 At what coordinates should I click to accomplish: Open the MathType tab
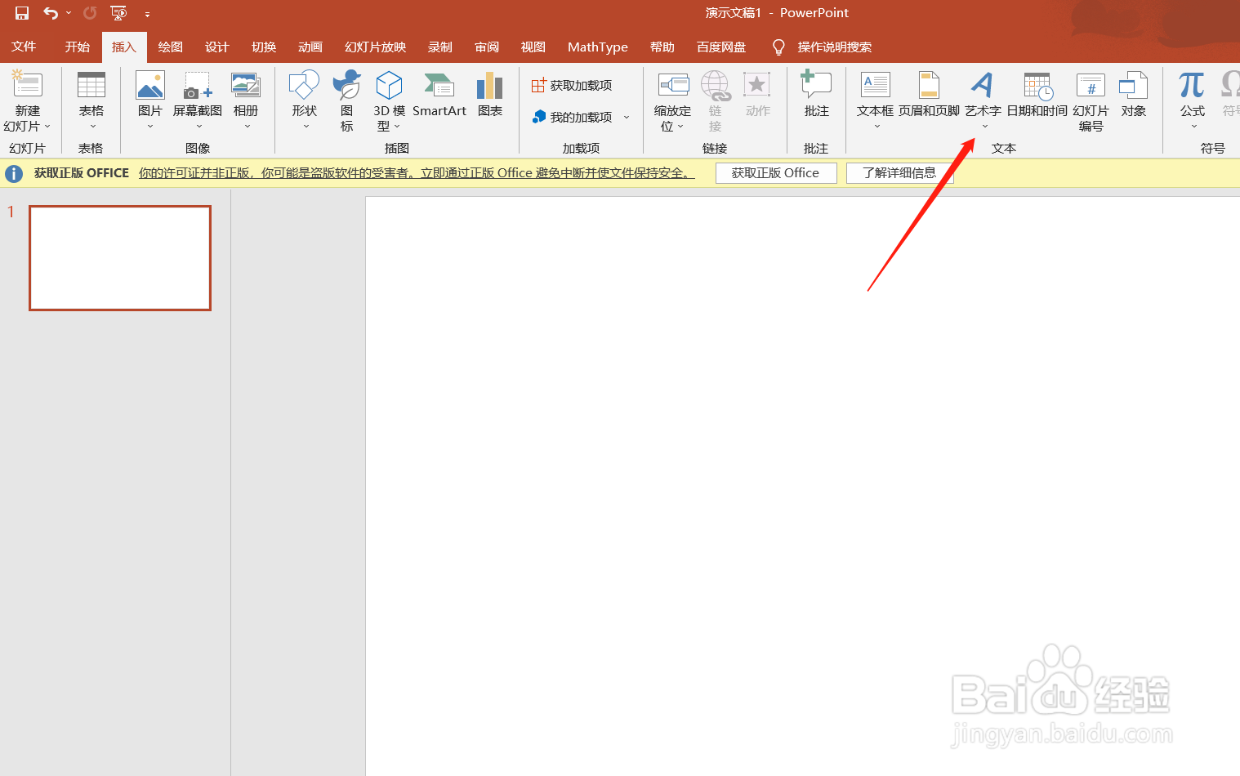(597, 47)
